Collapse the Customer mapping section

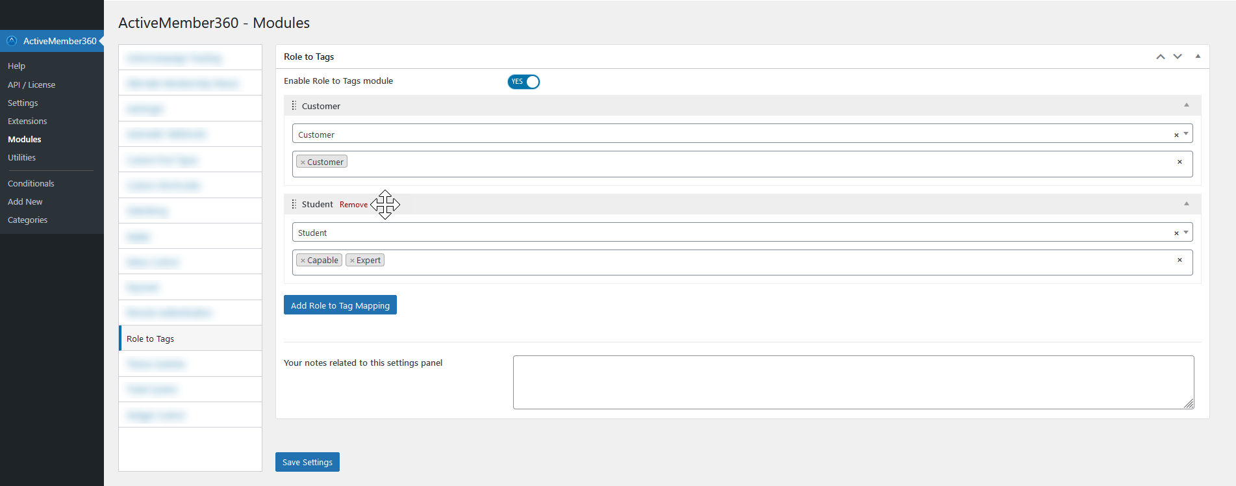click(1187, 105)
